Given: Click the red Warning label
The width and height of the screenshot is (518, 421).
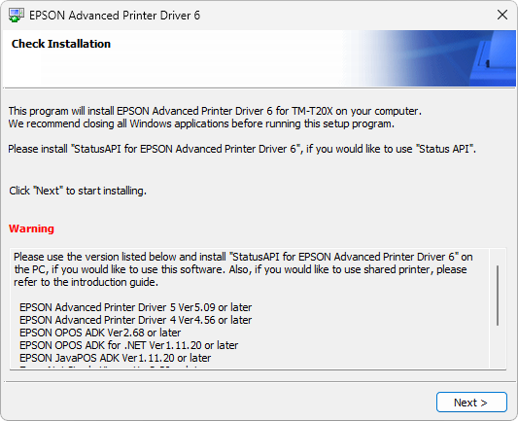Looking at the screenshot, I should click(x=31, y=228).
